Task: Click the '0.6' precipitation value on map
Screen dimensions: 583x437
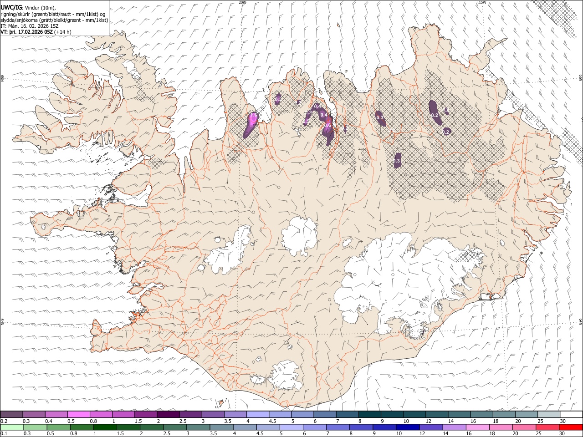Action: point(327,125)
